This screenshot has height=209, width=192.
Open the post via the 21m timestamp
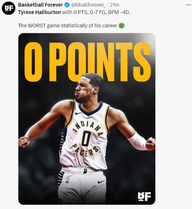(x=114, y=5)
